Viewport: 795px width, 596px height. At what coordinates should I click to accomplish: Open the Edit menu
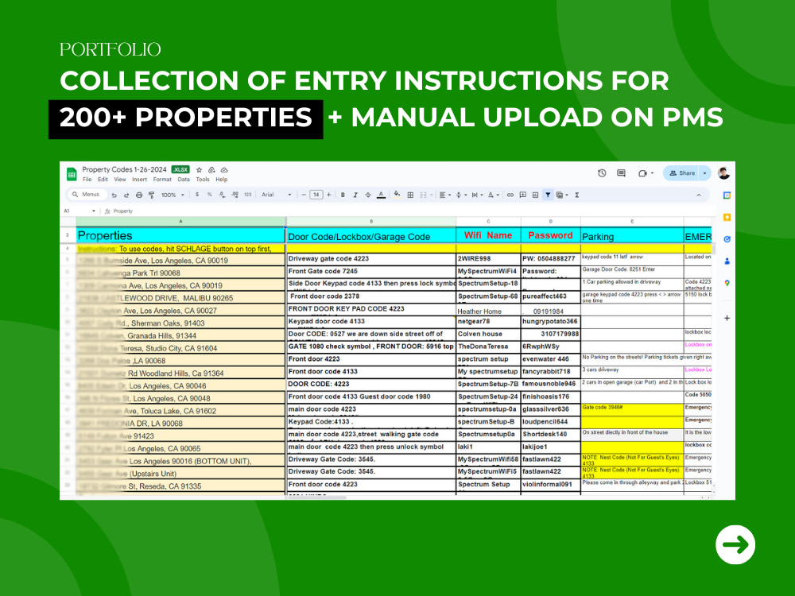pos(103,180)
